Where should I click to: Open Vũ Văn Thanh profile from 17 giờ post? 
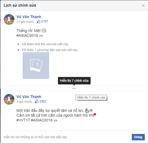pos(29,17)
